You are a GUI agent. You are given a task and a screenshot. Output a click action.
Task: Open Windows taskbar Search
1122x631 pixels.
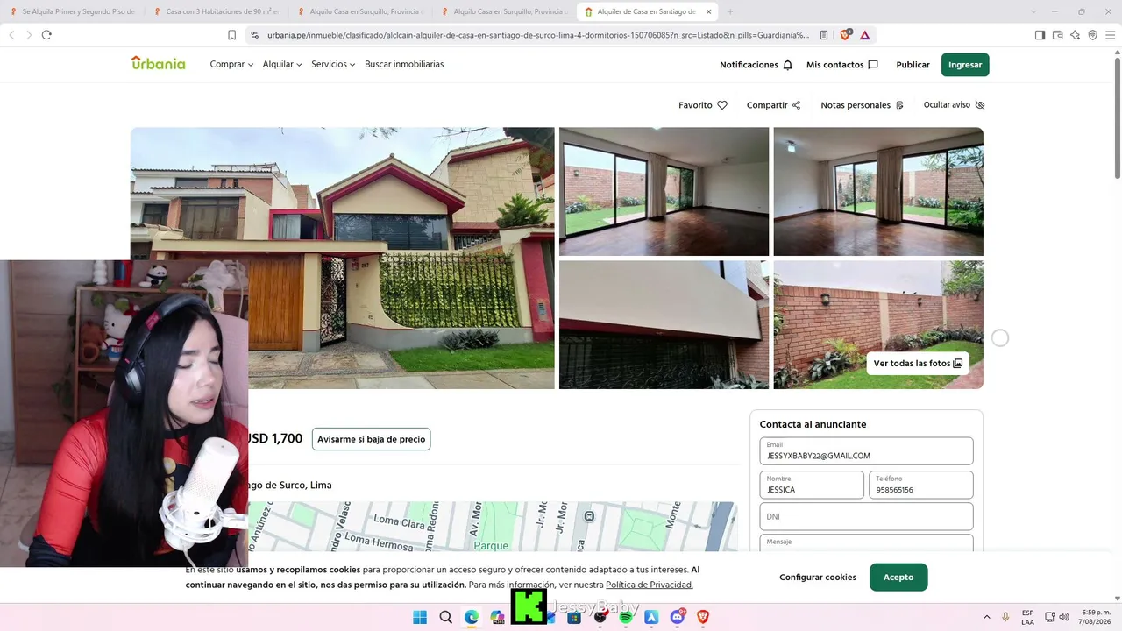(x=445, y=617)
